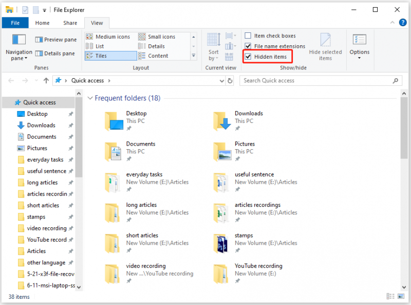
Task: Open the File menu
Action: (x=15, y=23)
